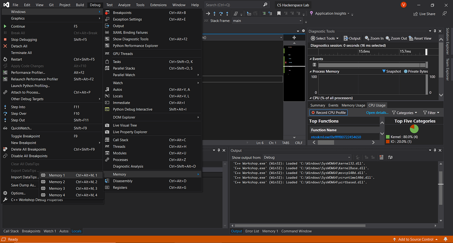Click the Step Over curved arrow icon
The image size is (453, 243).
(221, 13)
